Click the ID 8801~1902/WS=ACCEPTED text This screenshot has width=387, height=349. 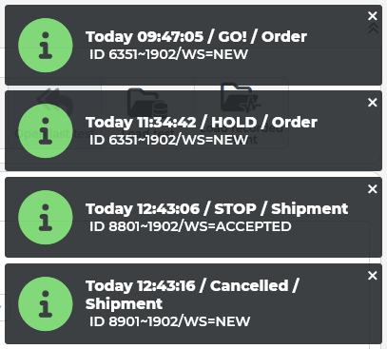tap(190, 226)
